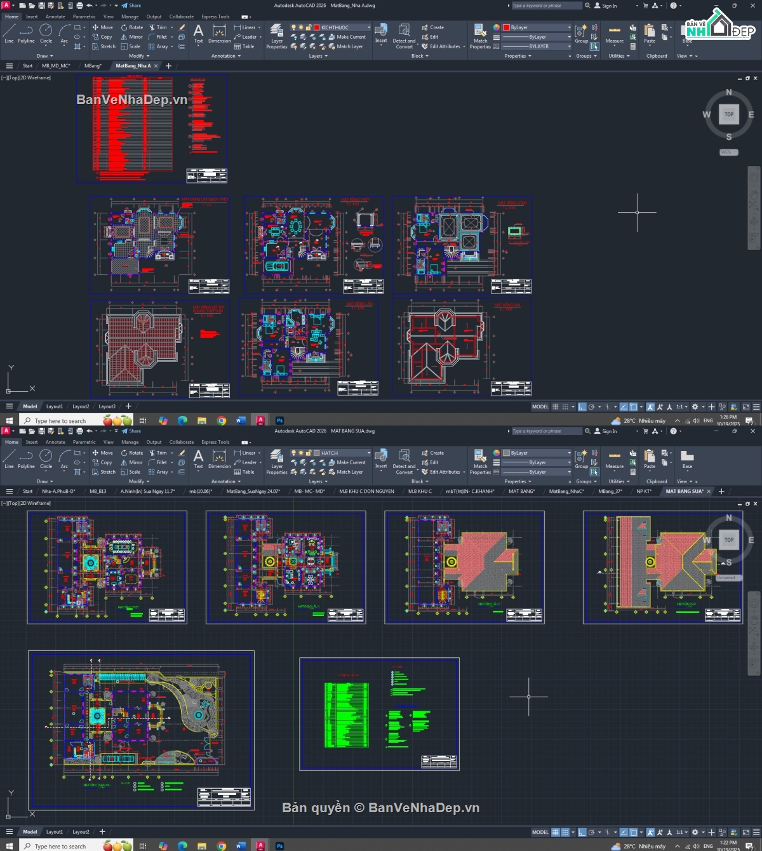Select the Circle tool in the MAT BANG SUA window
Screen dimensions: 762x851
[x=46, y=458]
